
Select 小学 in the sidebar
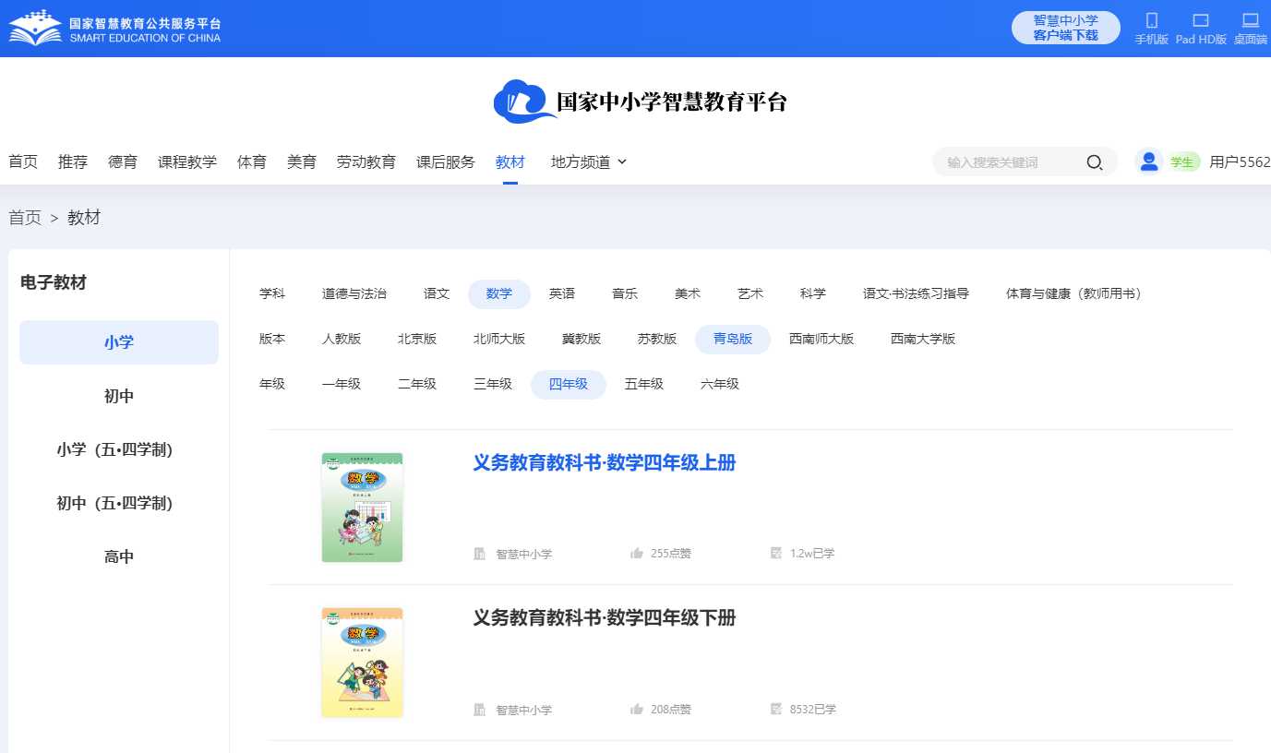tap(119, 342)
